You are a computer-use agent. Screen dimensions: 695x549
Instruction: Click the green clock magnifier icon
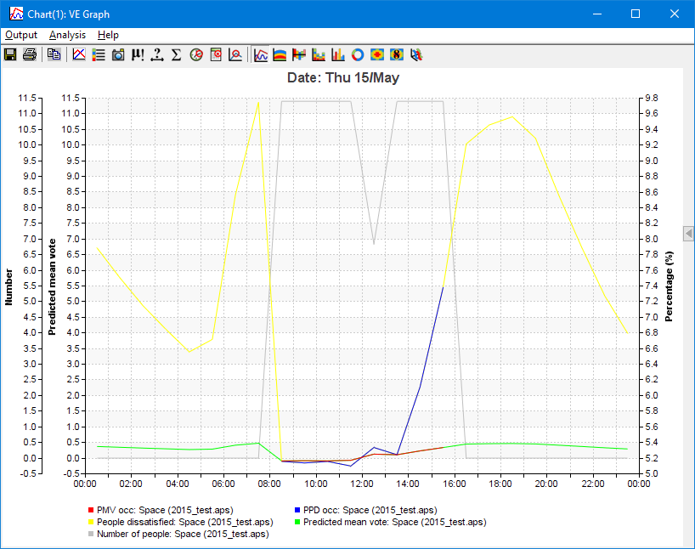196,54
